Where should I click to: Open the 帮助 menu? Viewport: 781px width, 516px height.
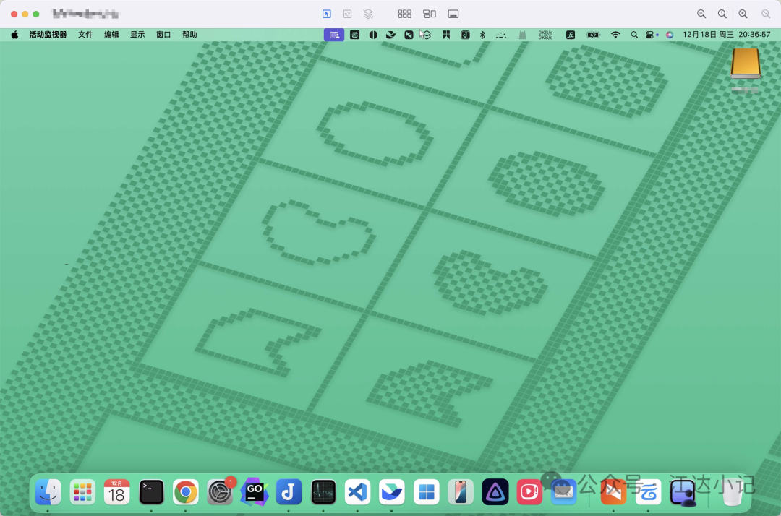pos(189,35)
